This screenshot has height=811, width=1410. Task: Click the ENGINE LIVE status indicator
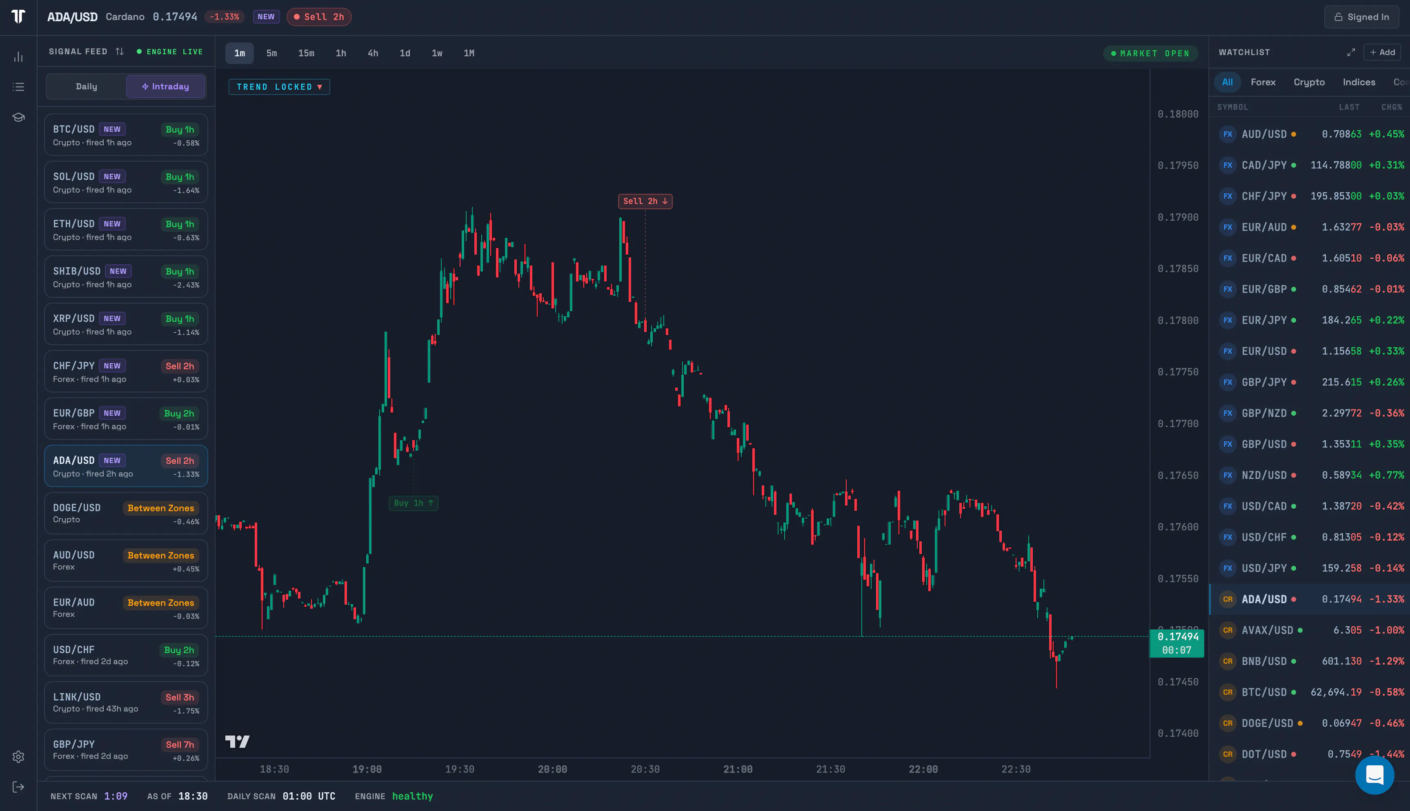[x=169, y=52]
